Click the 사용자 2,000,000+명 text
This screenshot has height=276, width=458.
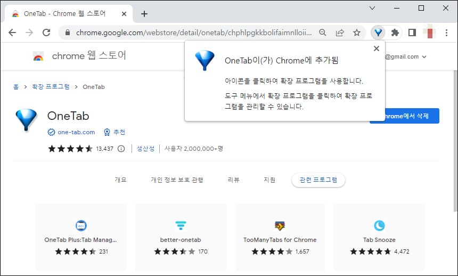click(x=193, y=149)
